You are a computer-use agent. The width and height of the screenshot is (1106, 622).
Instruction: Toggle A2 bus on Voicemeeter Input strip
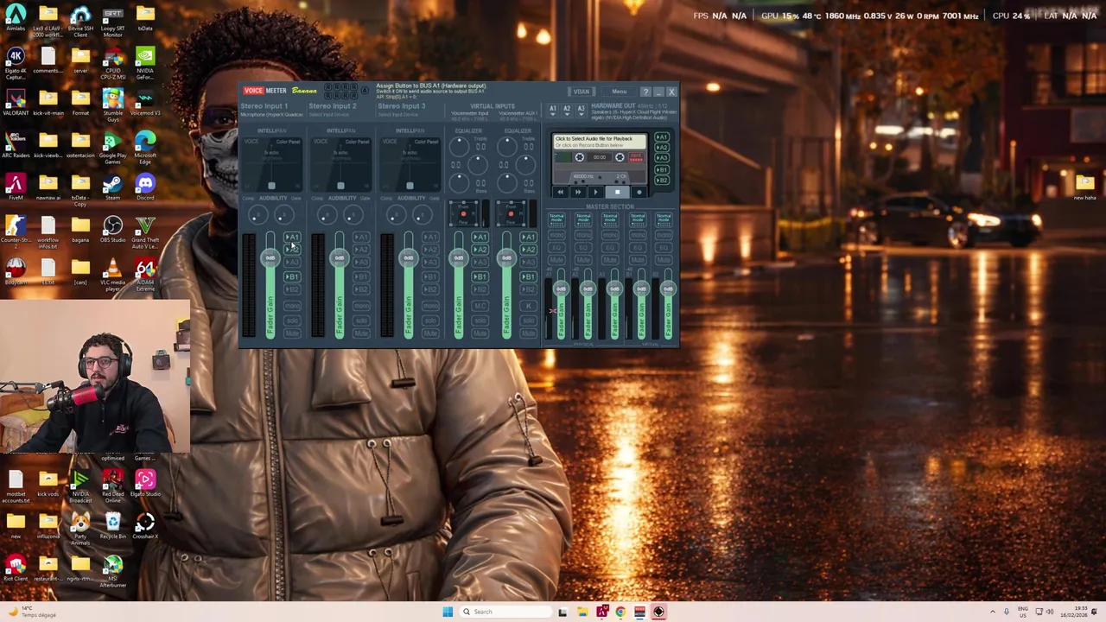coord(480,250)
